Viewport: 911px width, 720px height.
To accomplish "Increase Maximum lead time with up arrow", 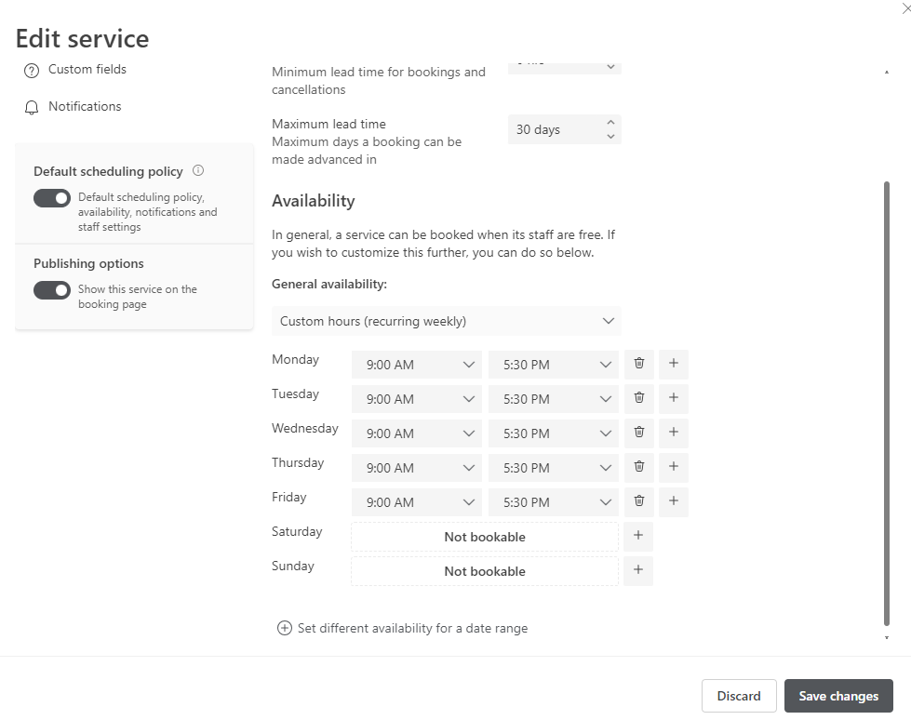I will (x=610, y=122).
